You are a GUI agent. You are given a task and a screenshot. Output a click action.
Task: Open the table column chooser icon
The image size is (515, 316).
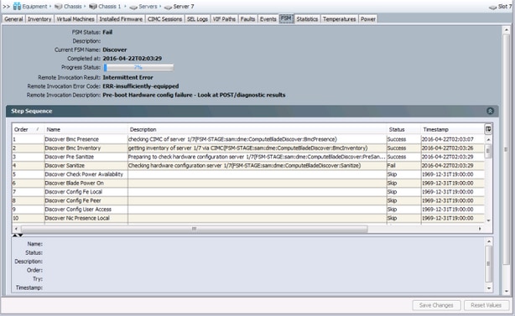coord(488,129)
